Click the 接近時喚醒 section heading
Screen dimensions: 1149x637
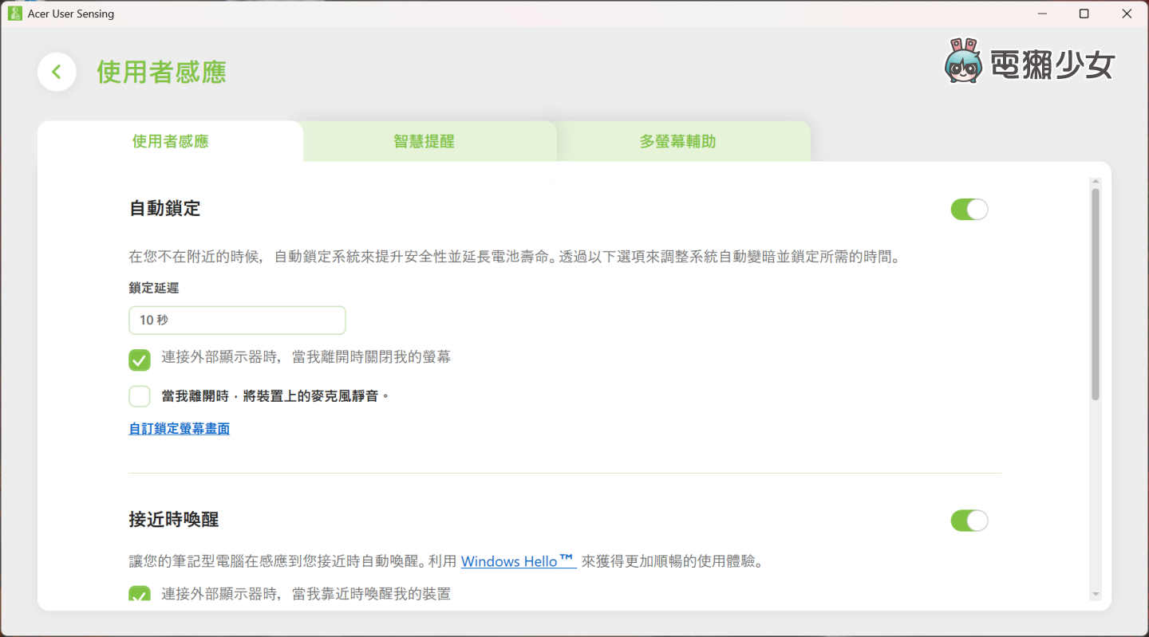174,520
